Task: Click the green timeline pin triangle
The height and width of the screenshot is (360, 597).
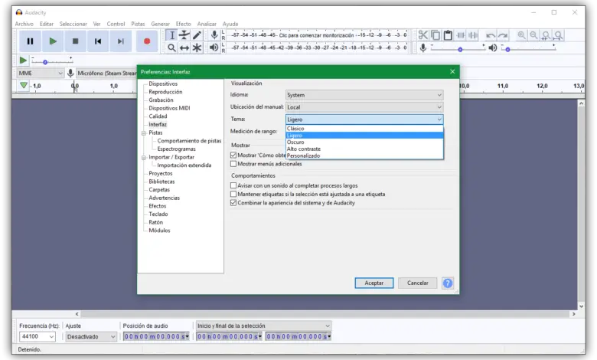Action: (x=24, y=85)
